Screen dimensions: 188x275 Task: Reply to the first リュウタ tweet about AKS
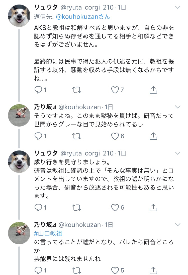click(38, 90)
